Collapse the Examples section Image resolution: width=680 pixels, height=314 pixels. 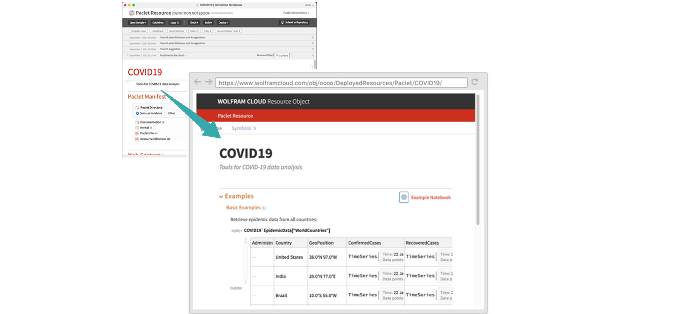click(x=221, y=197)
